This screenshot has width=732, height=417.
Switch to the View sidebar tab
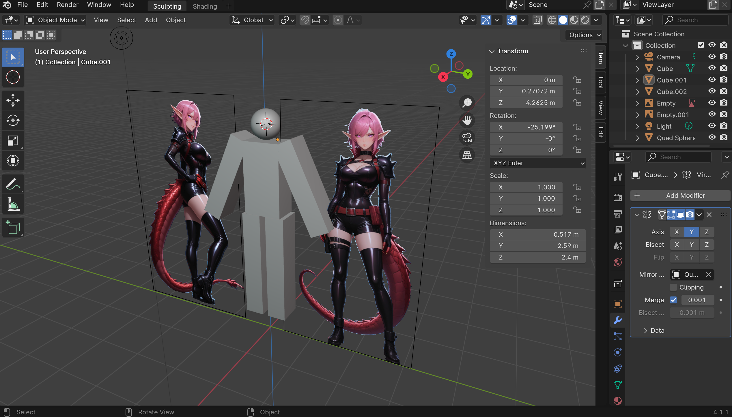click(x=601, y=108)
